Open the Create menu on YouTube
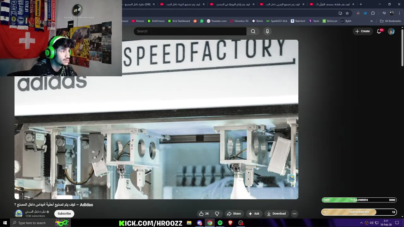The width and height of the screenshot is (404, 227). [x=362, y=31]
